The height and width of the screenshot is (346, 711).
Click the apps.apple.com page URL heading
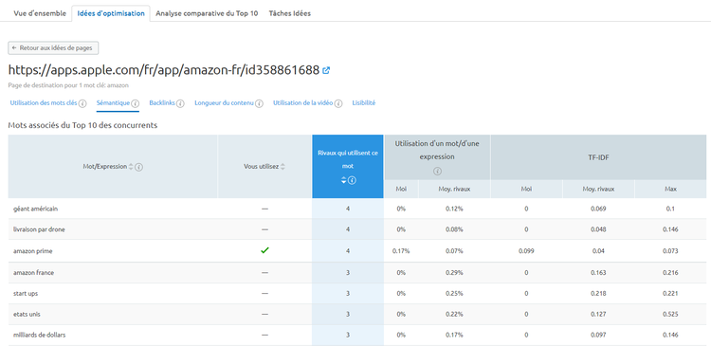tap(164, 70)
